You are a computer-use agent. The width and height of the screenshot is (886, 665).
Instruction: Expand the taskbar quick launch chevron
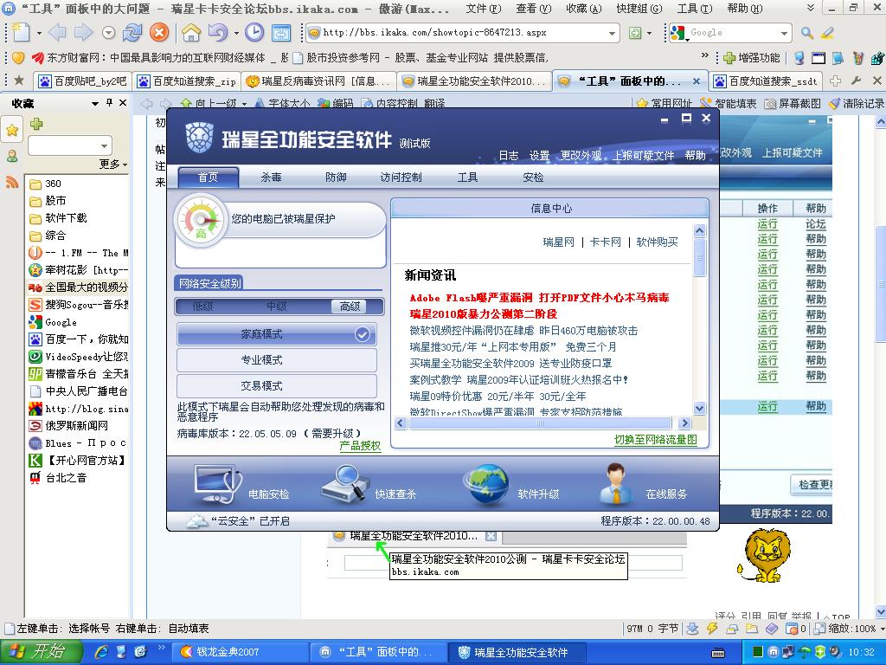[x=161, y=647]
